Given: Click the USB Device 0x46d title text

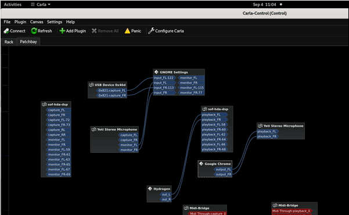Looking at the screenshot, I should pos(110,85).
